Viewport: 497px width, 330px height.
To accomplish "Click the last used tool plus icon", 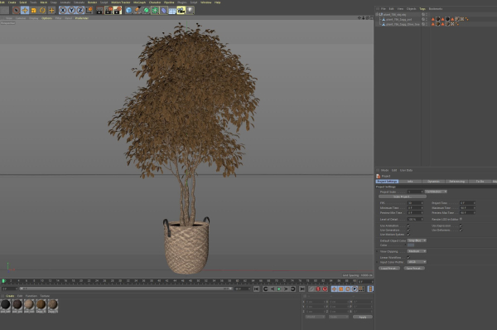I will point(51,11).
